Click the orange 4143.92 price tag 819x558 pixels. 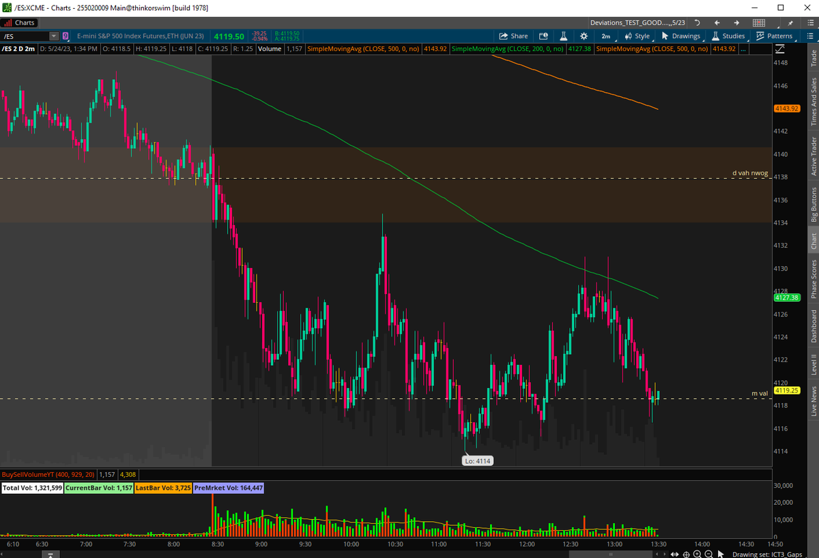pyautogui.click(x=786, y=108)
